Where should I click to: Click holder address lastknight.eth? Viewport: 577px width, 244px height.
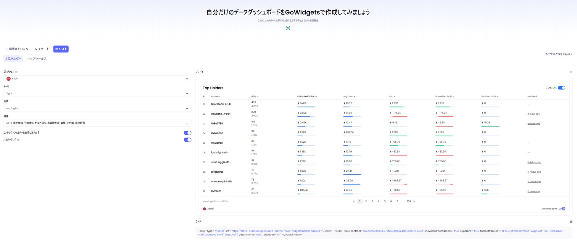click(x=219, y=153)
